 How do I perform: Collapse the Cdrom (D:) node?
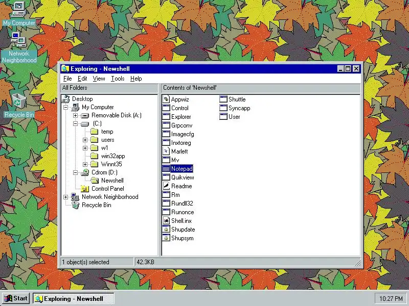pos(75,172)
